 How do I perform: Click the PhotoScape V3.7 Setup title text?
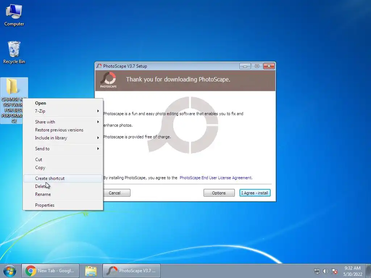(x=125, y=67)
